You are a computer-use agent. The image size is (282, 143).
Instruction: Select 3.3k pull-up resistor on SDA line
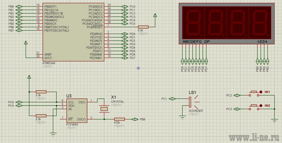[41, 116]
